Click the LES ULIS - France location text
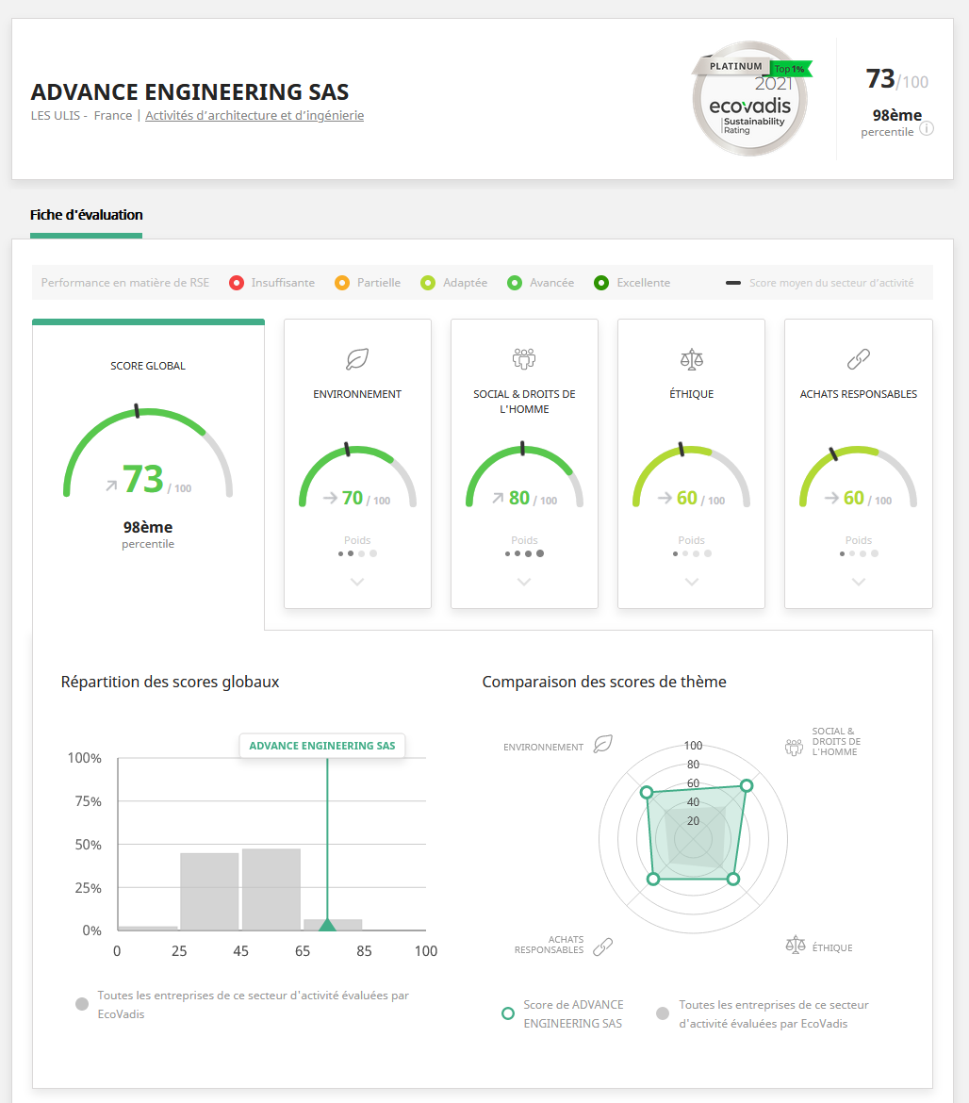 pos(82,115)
